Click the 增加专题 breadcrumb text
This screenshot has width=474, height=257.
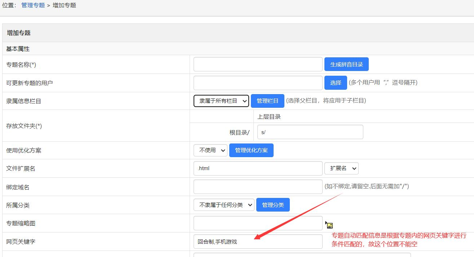coord(64,5)
